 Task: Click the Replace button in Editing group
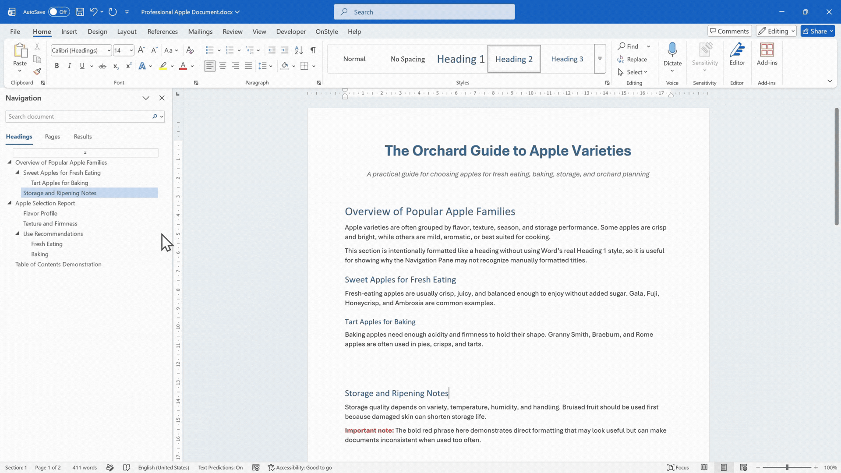click(632, 59)
